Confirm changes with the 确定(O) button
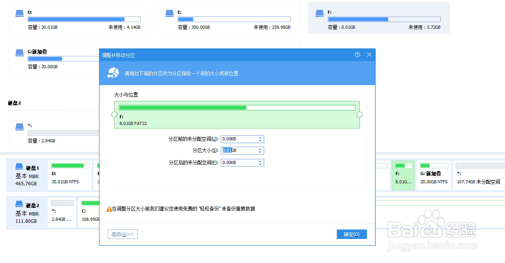This screenshot has height=263, width=505. click(x=351, y=234)
